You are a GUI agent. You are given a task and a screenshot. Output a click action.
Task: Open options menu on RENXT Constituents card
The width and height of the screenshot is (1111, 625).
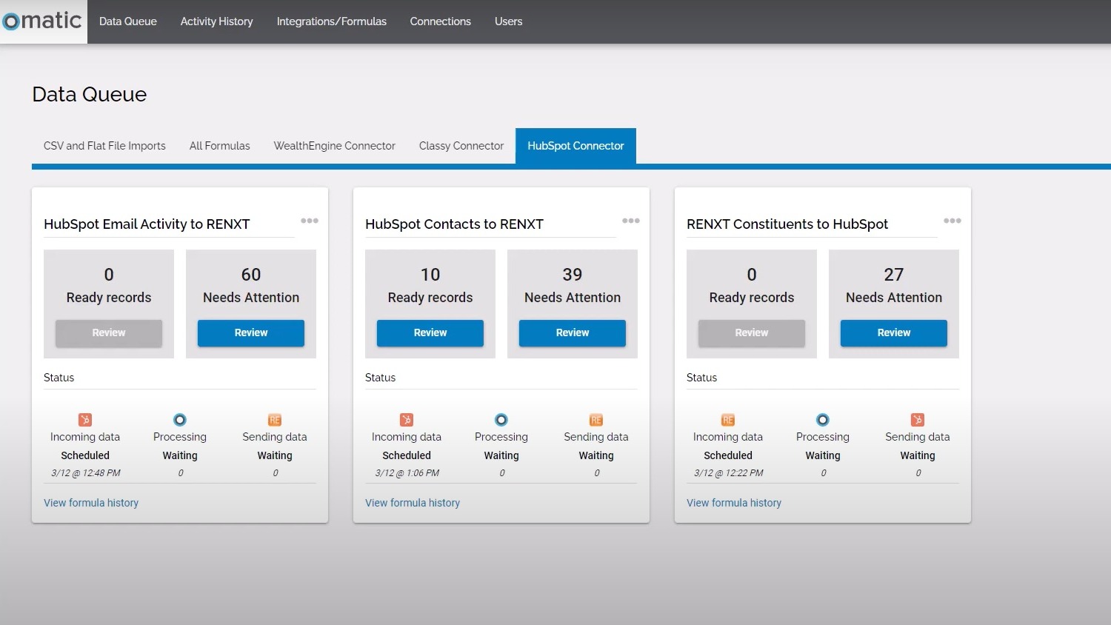point(952,220)
